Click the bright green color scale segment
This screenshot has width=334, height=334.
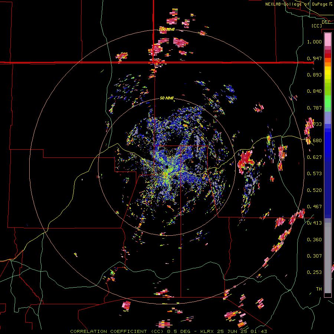(x=328, y=101)
